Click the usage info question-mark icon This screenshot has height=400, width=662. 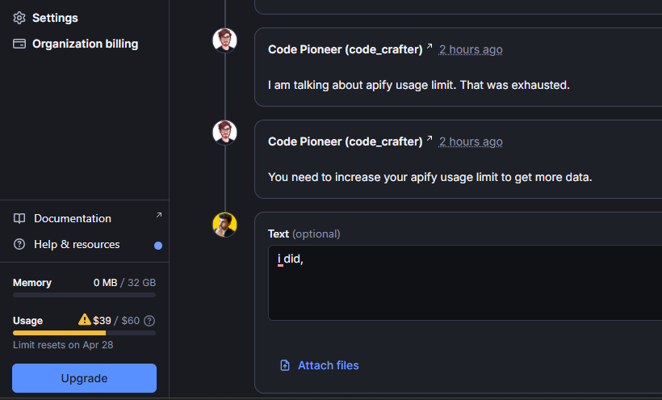pos(149,321)
